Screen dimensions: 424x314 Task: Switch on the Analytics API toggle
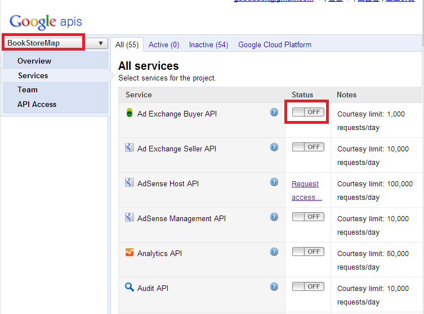308,252
